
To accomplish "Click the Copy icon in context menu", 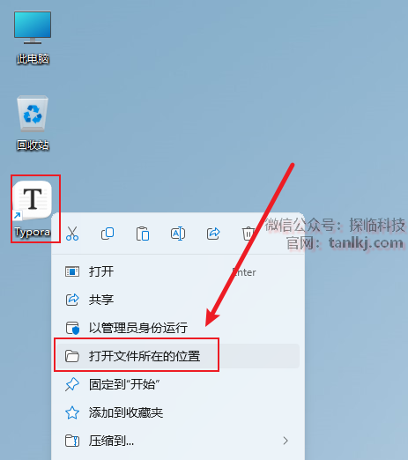I will [108, 234].
